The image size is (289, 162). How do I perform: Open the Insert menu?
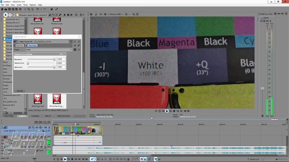coord(19,5)
